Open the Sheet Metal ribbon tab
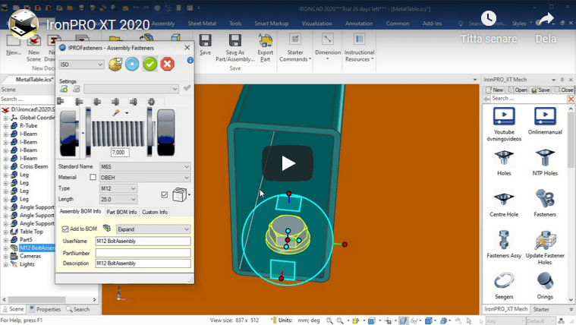576x325 pixels. [201, 24]
